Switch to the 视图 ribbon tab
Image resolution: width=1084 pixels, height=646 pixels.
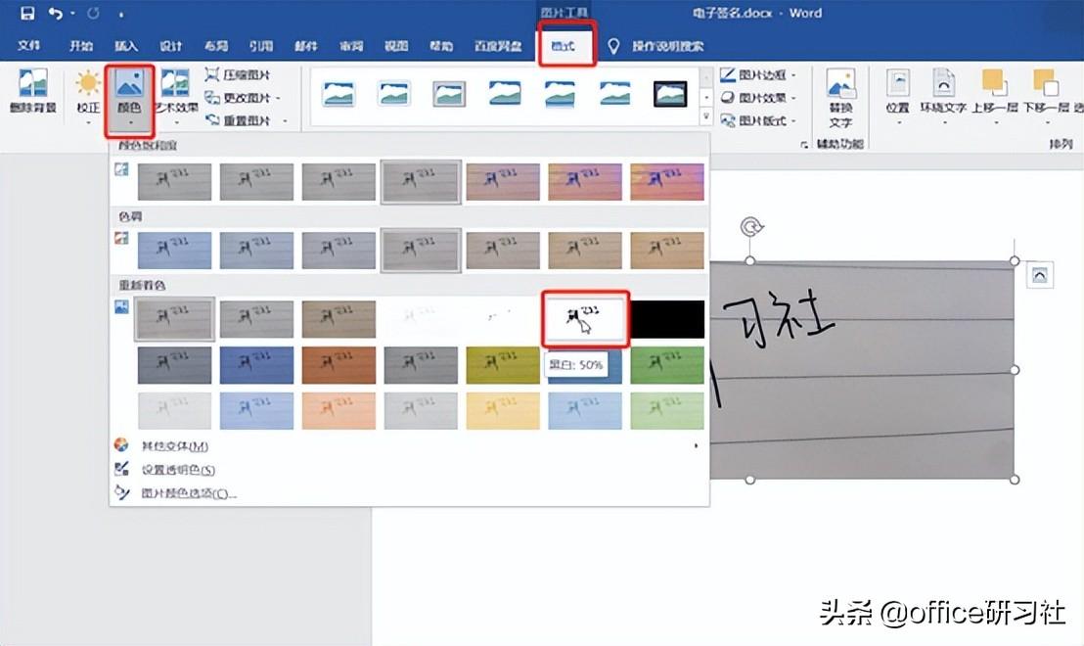click(x=395, y=45)
